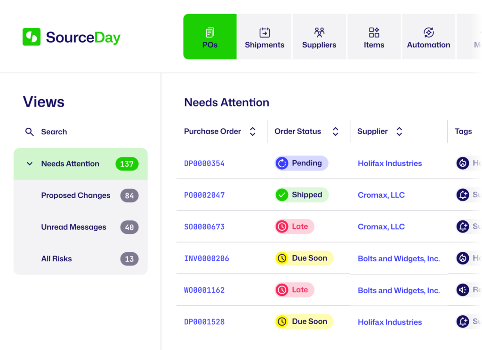Select the Needs Attention view
This screenshot has width=482, height=350.
pyautogui.click(x=80, y=164)
